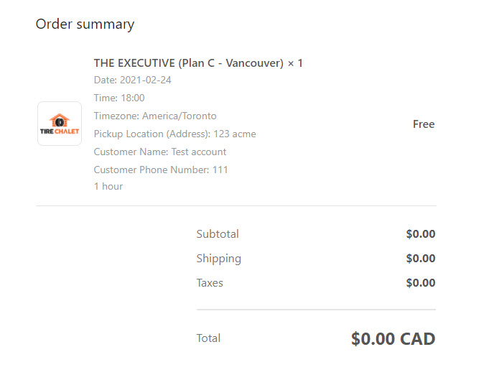Click the Shipping $0.00 amount
This screenshot has height=375, width=494.
pos(421,259)
